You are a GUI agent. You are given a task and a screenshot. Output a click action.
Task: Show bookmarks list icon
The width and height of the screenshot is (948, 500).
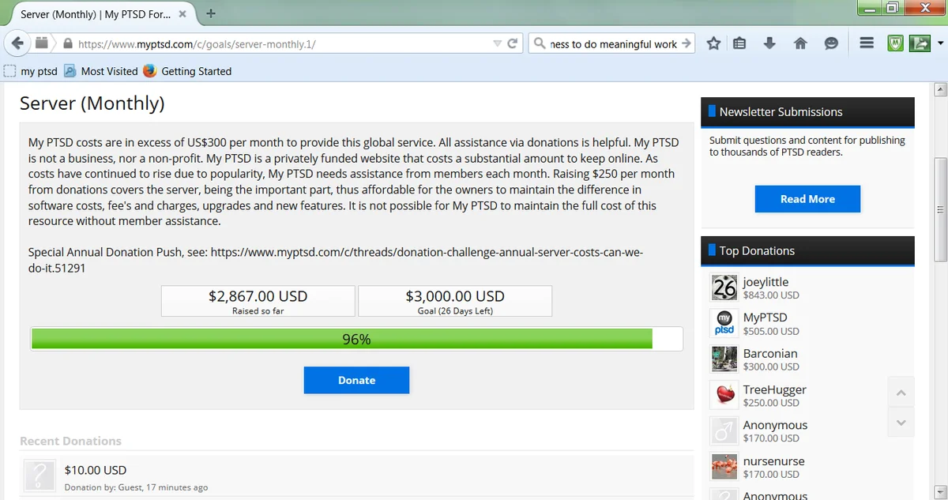739,44
